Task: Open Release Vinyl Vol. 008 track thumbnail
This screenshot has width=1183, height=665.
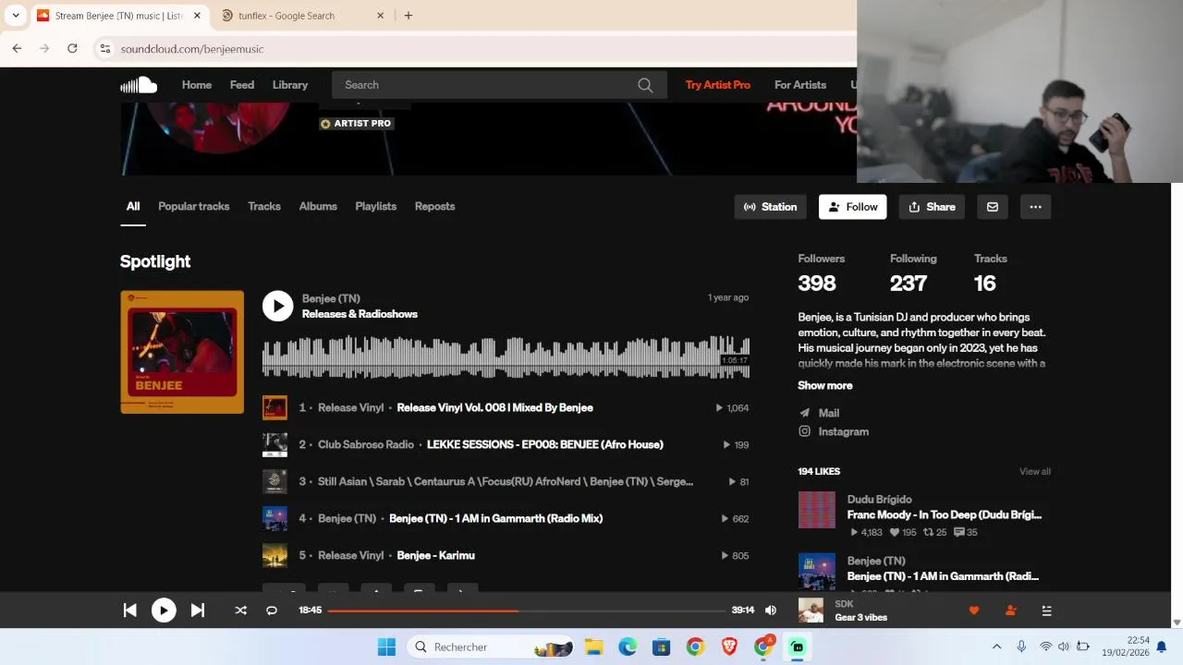Action: pos(274,407)
